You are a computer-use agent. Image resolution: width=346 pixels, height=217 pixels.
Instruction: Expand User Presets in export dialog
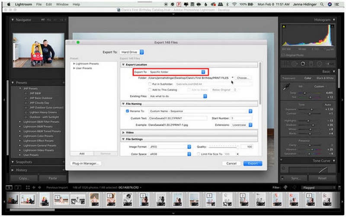[74, 68]
